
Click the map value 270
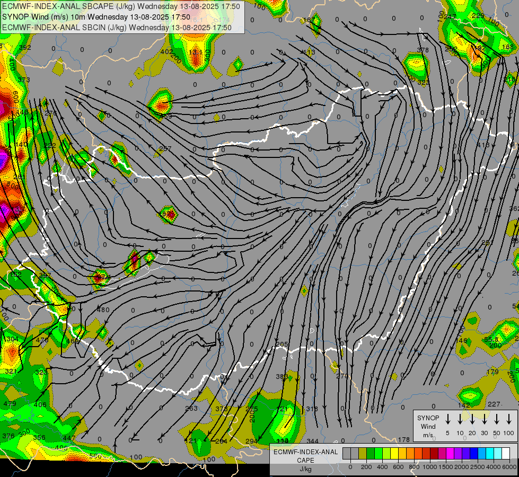[x=342, y=376]
